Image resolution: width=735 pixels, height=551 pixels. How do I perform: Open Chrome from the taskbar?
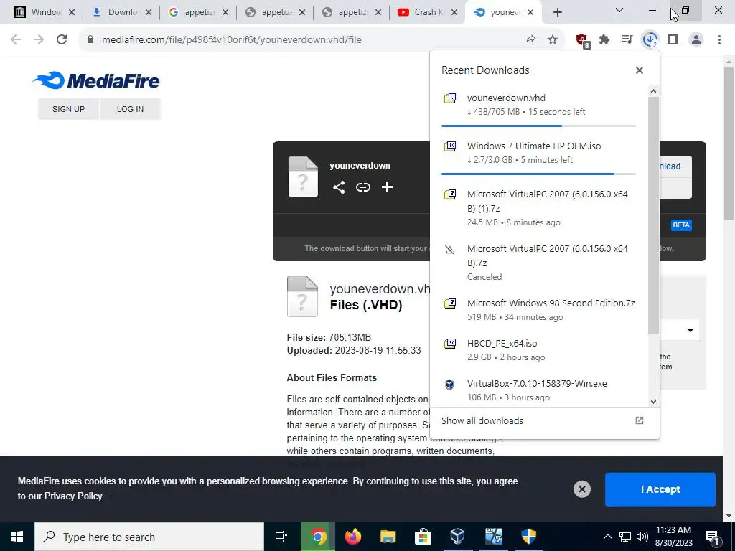318,537
